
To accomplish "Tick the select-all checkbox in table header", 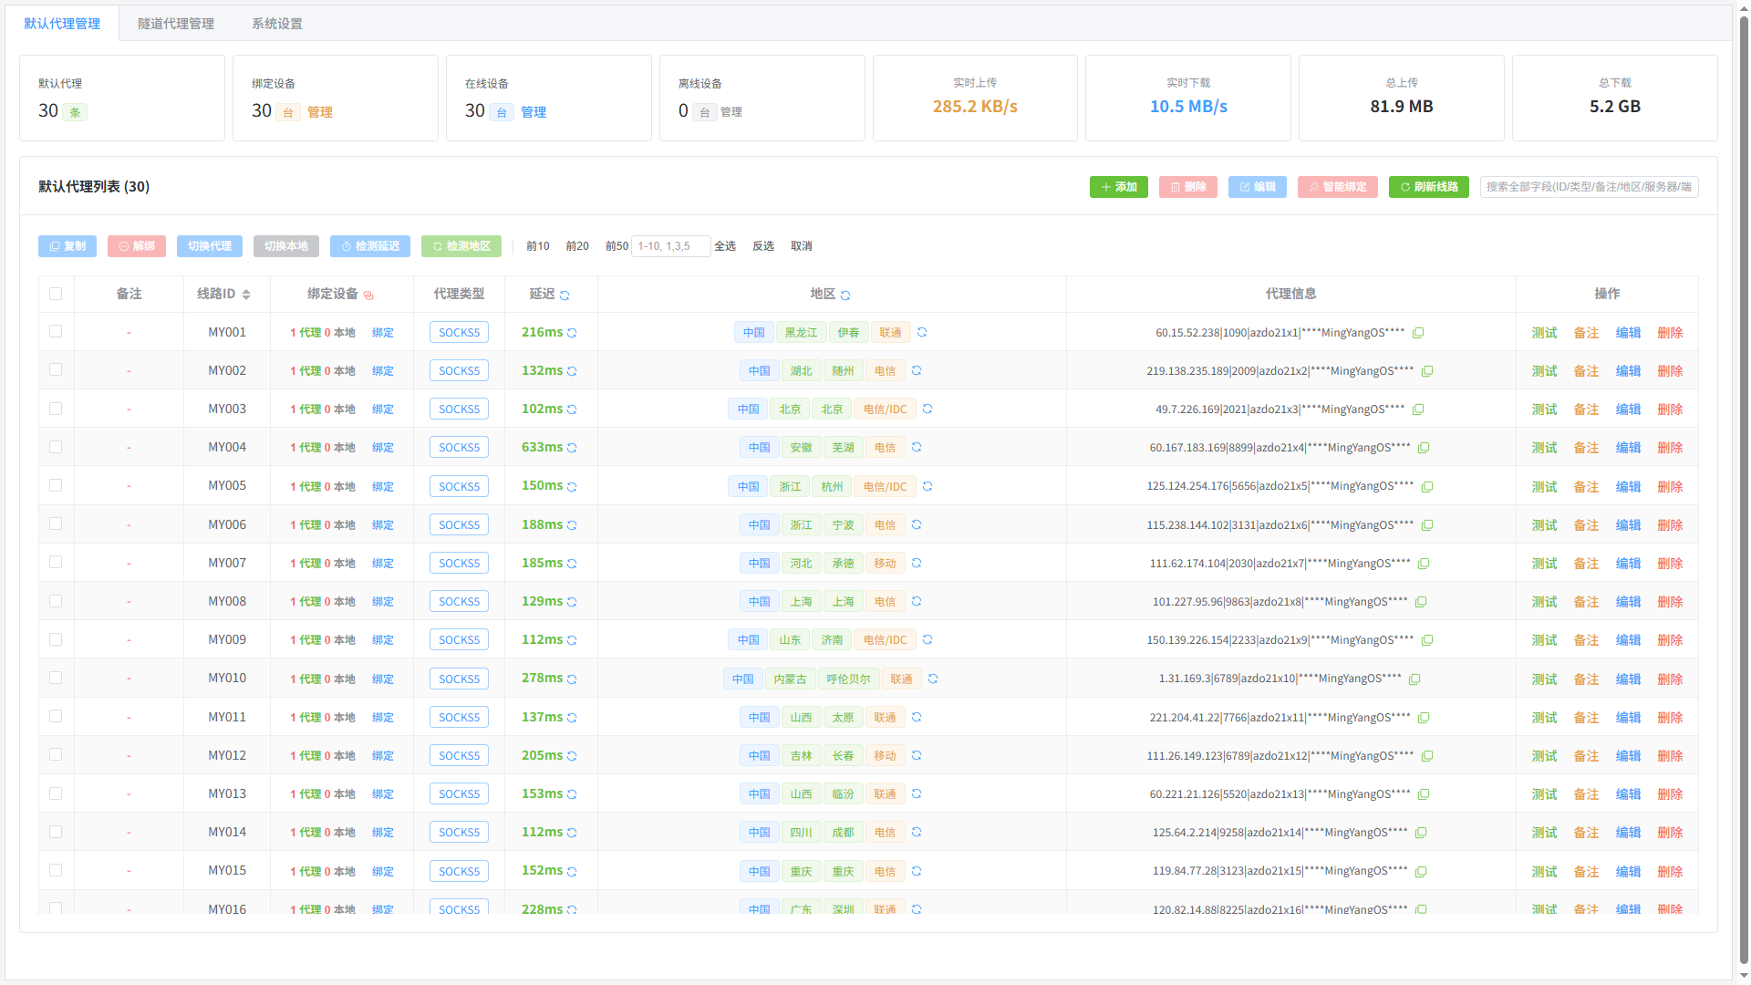I will pos(56,294).
